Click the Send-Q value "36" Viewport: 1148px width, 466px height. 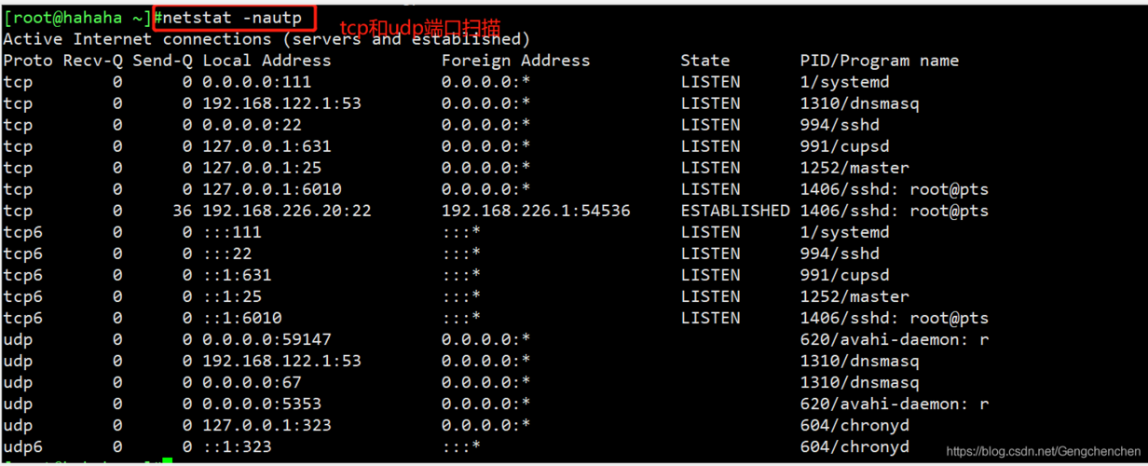click(182, 211)
